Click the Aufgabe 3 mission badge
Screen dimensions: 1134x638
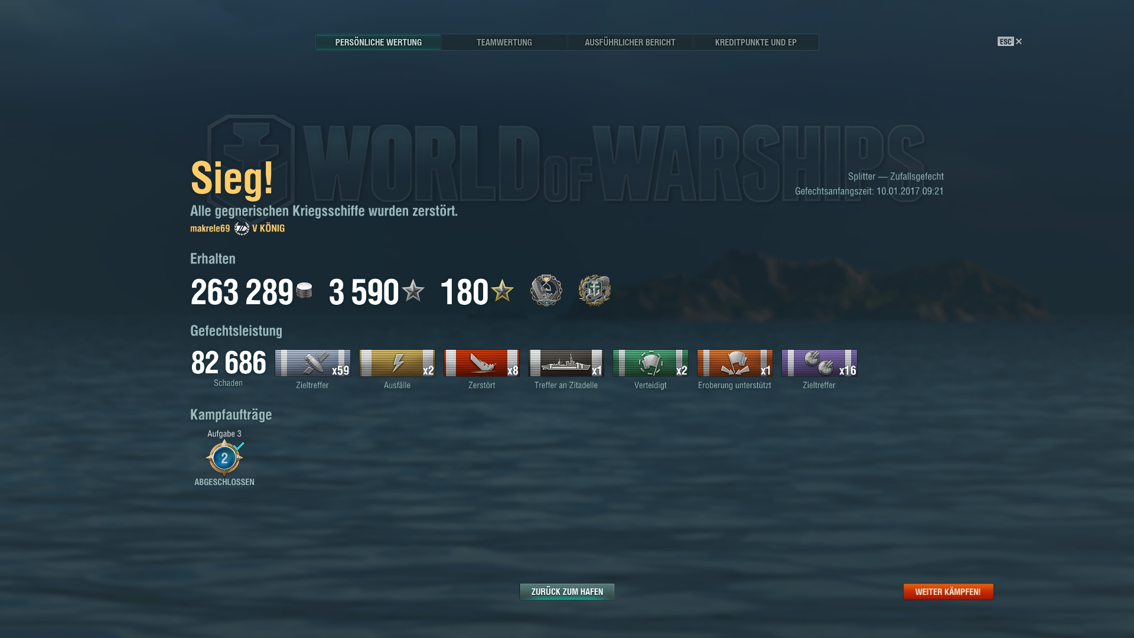(224, 458)
